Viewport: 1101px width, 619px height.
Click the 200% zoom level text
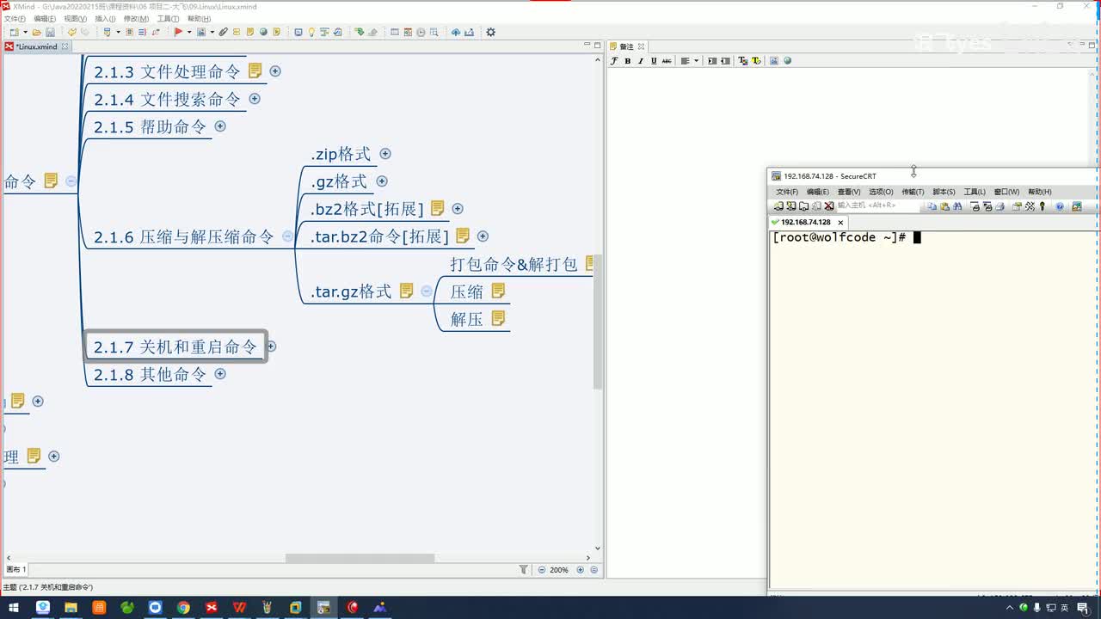coord(559,569)
